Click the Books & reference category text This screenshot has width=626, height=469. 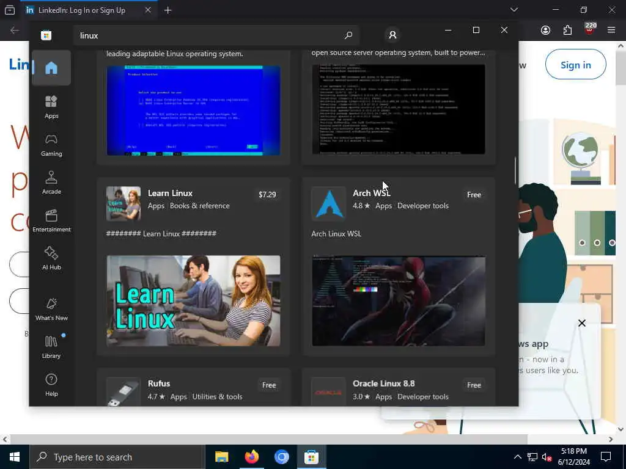[200, 206]
